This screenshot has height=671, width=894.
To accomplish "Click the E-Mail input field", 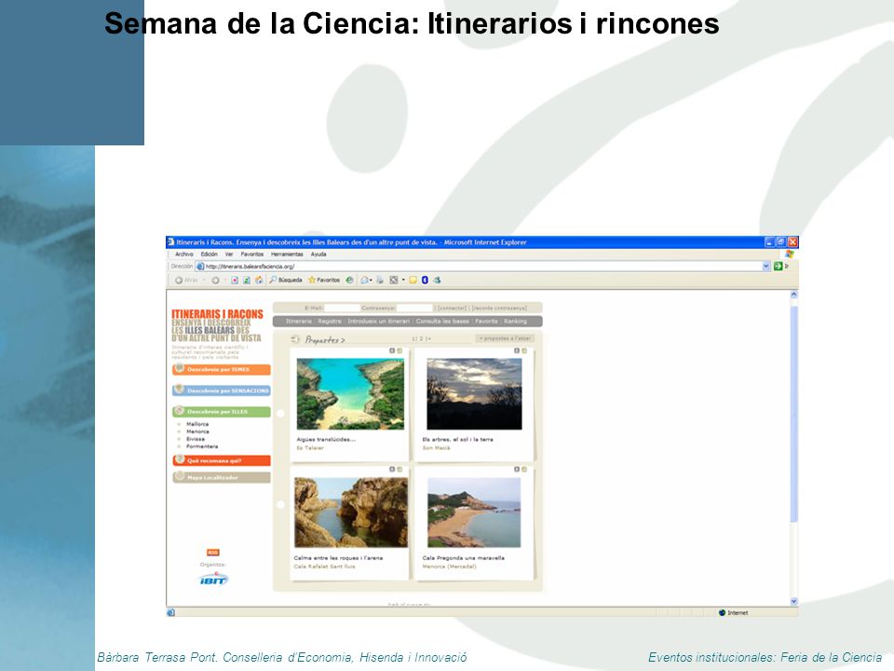I will (342, 308).
